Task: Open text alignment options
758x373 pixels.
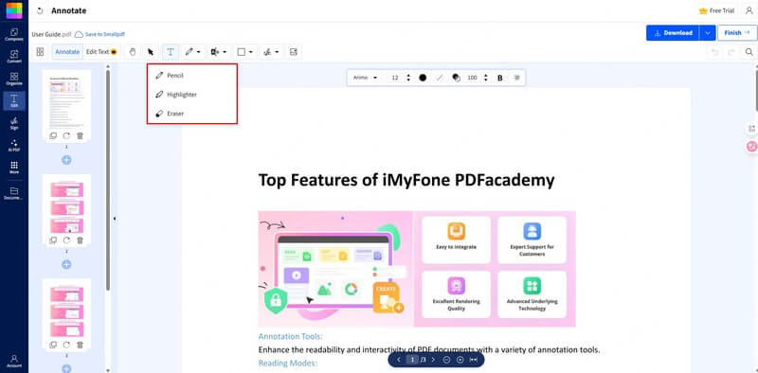Action: [516, 78]
